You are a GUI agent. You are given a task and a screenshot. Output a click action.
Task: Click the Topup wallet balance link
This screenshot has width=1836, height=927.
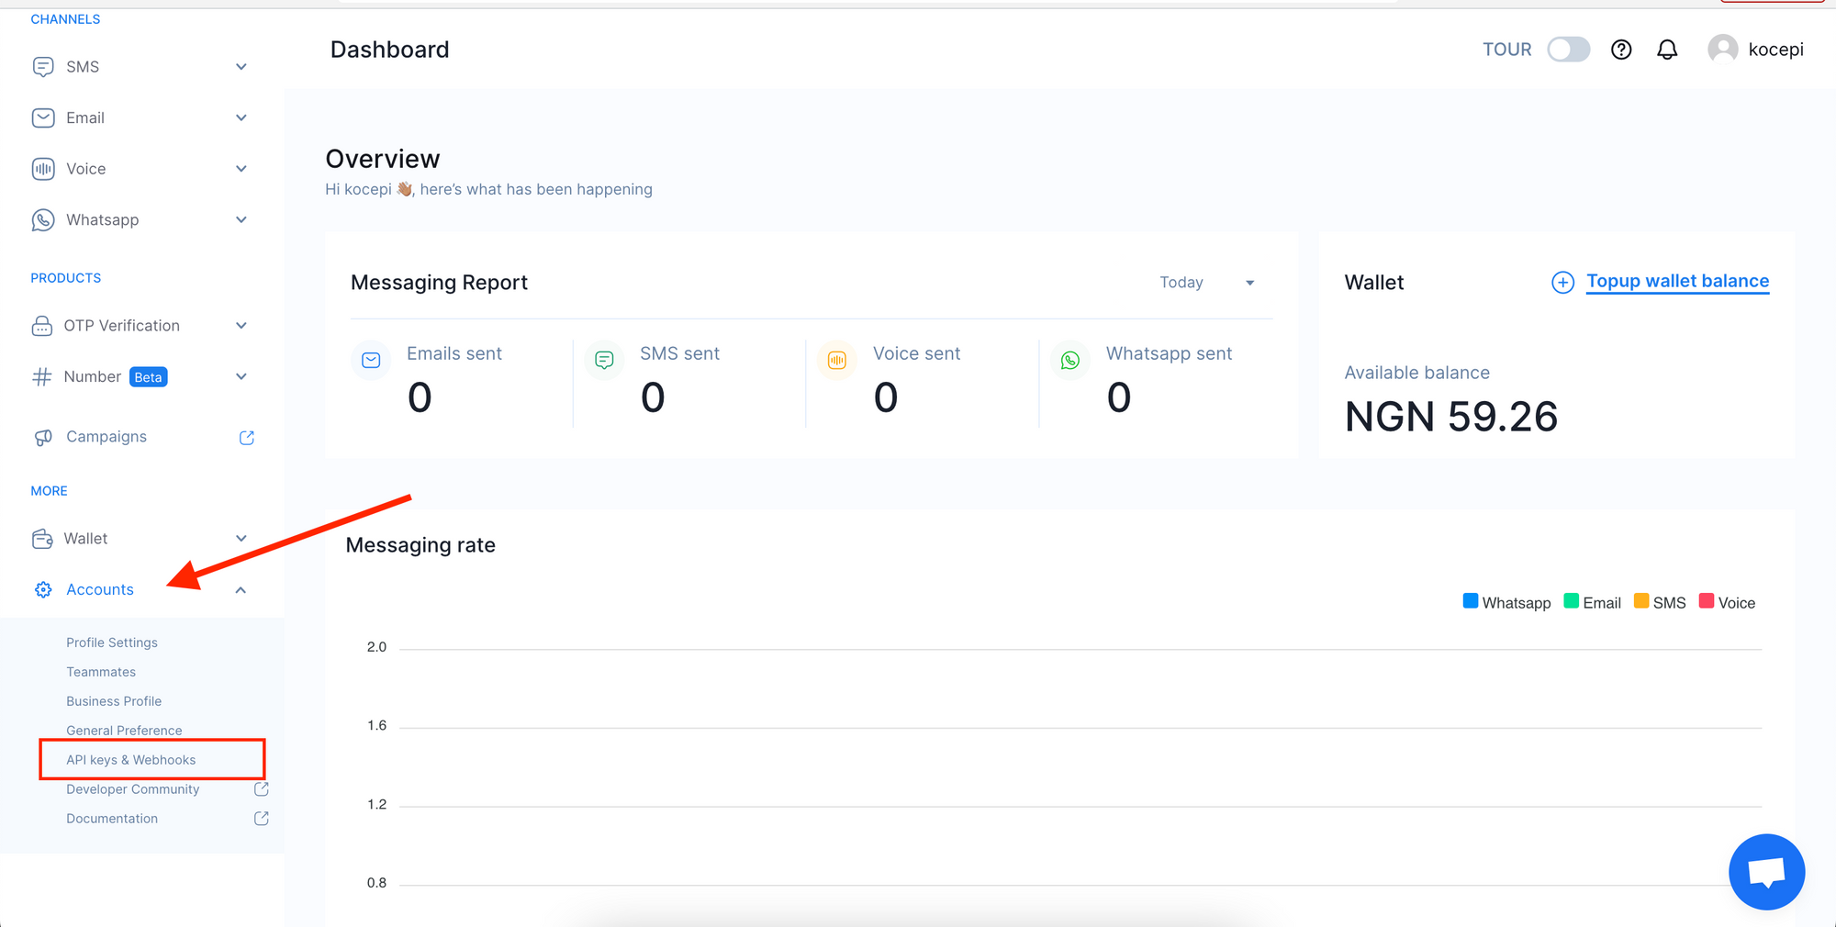1677,281
